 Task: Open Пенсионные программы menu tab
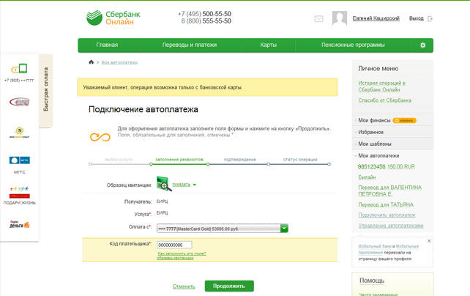click(353, 45)
